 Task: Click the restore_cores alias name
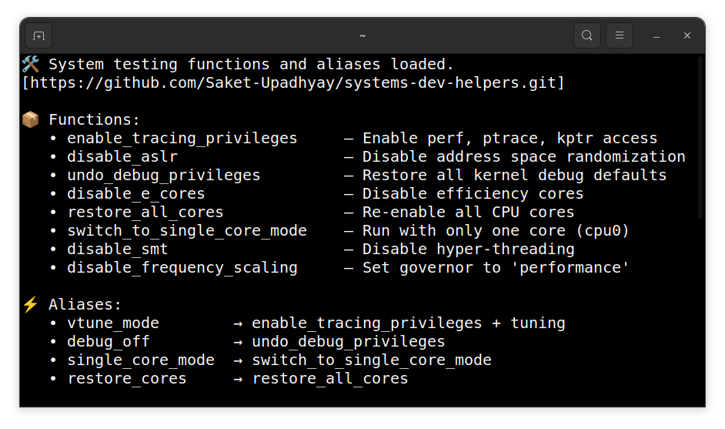coord(127,379)
